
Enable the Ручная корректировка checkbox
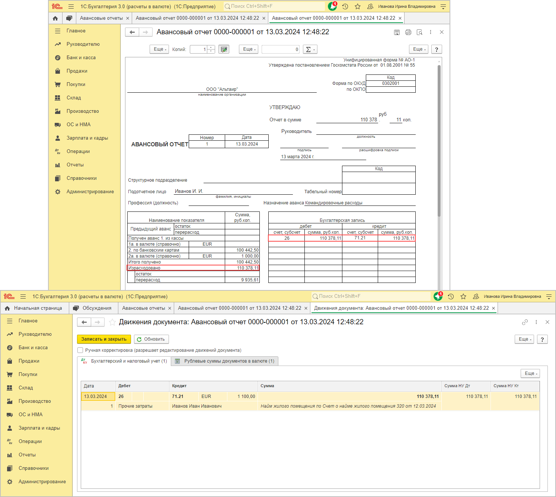(80, 350)
